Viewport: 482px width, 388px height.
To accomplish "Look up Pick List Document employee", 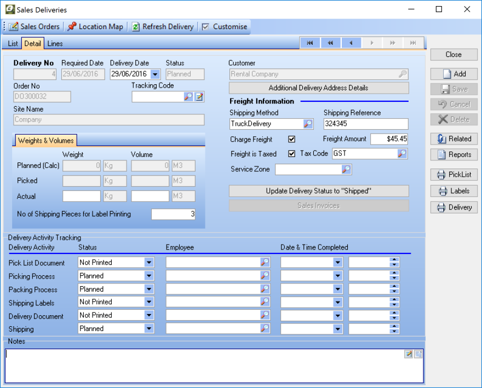I will pos(265,262).
